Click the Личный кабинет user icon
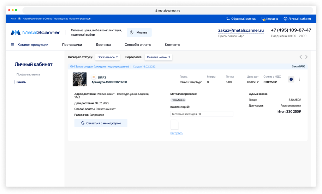 [285, 19]
